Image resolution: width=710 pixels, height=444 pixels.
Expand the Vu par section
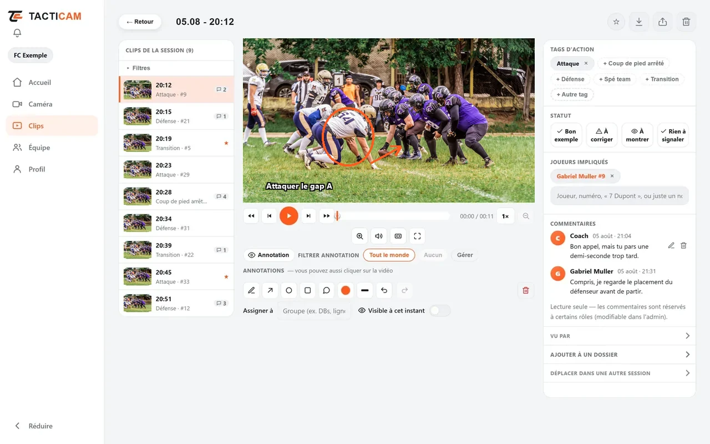click(x=619, y=336)
